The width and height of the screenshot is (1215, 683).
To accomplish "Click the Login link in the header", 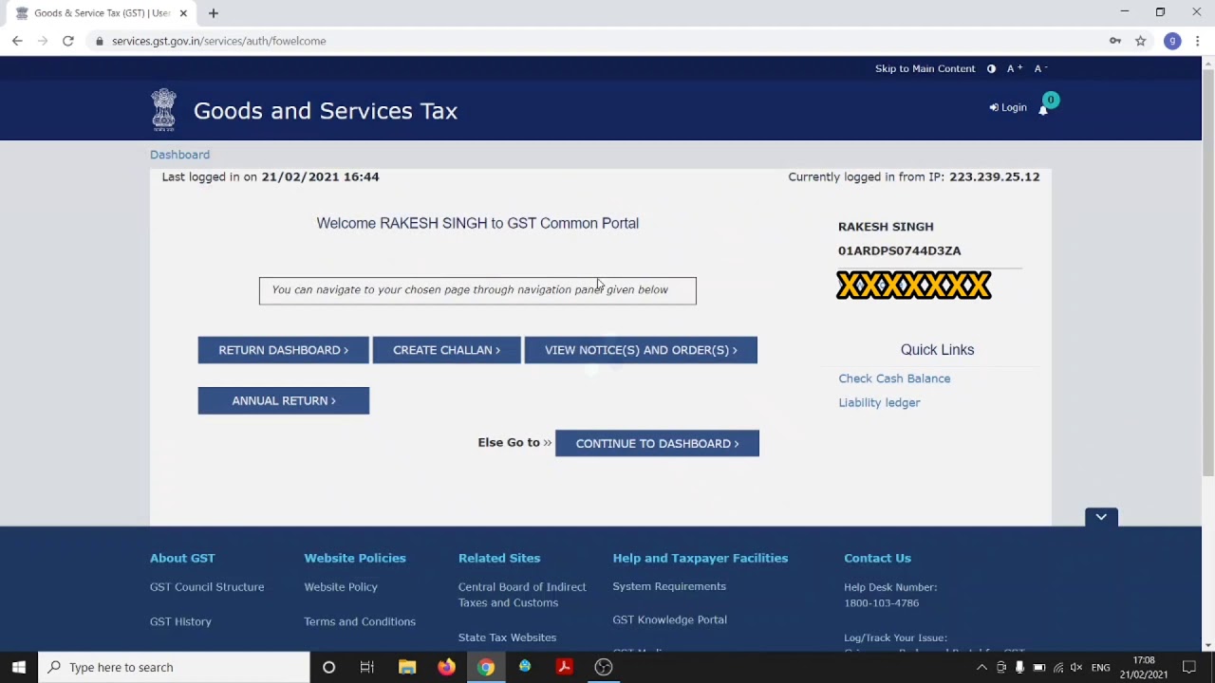I will pyautogui.click(x=1008, y=108).
